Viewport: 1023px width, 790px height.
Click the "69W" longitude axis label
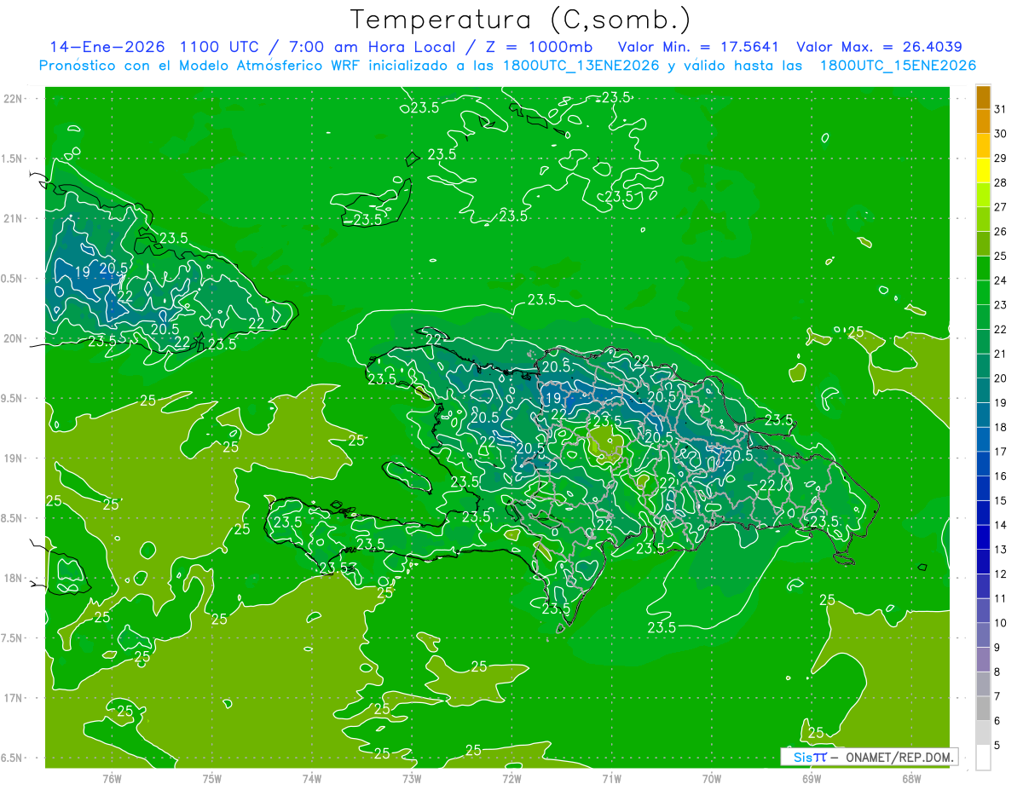tap(812, 779)
